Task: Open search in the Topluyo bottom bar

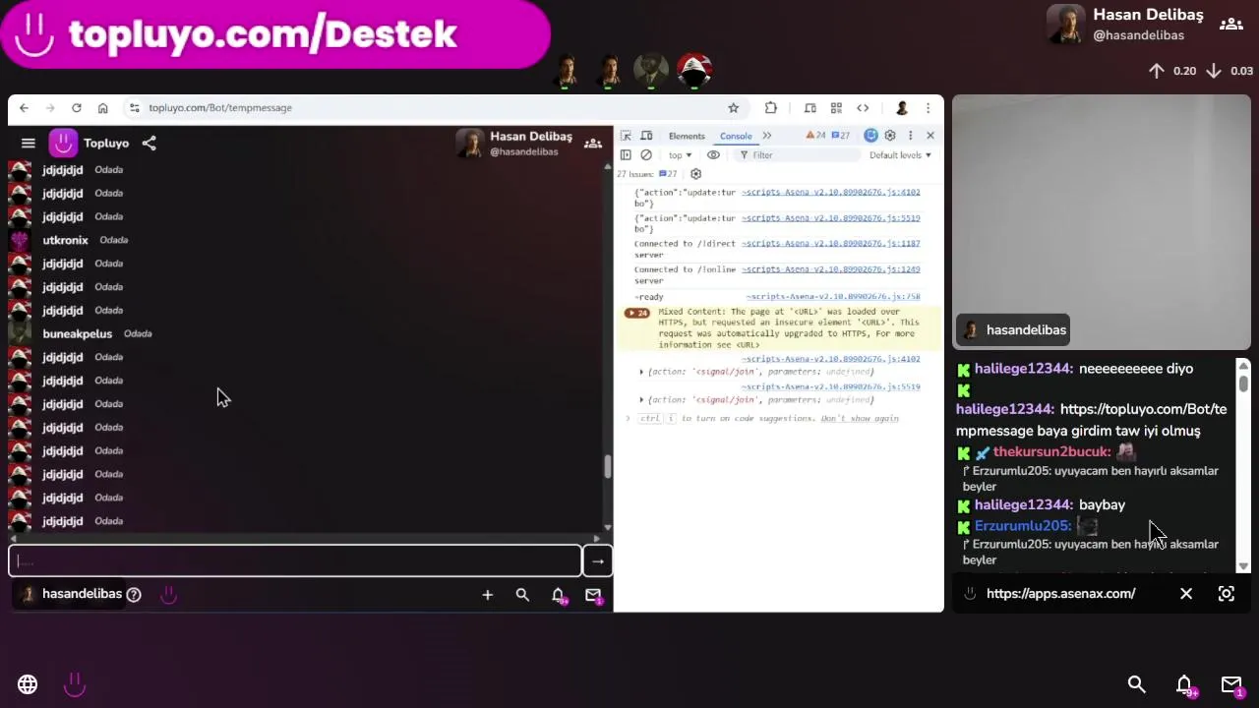Action: coord(522,595)
